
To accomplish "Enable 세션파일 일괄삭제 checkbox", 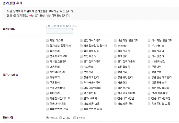I will [x=115, y=40].
